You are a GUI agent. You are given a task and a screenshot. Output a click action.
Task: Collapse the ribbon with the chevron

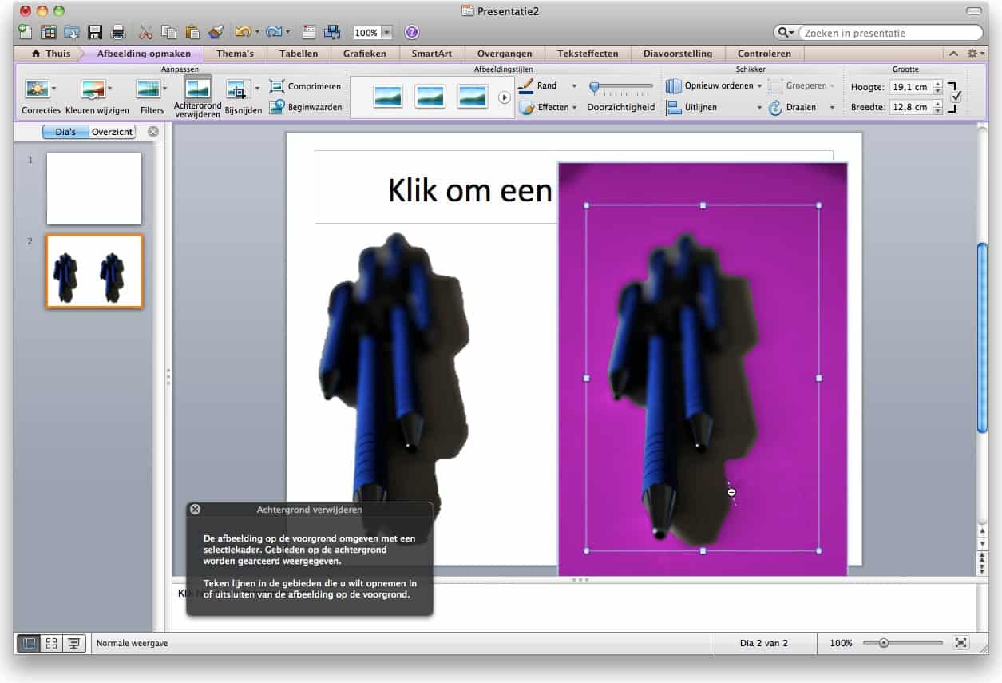click(953, 54)
